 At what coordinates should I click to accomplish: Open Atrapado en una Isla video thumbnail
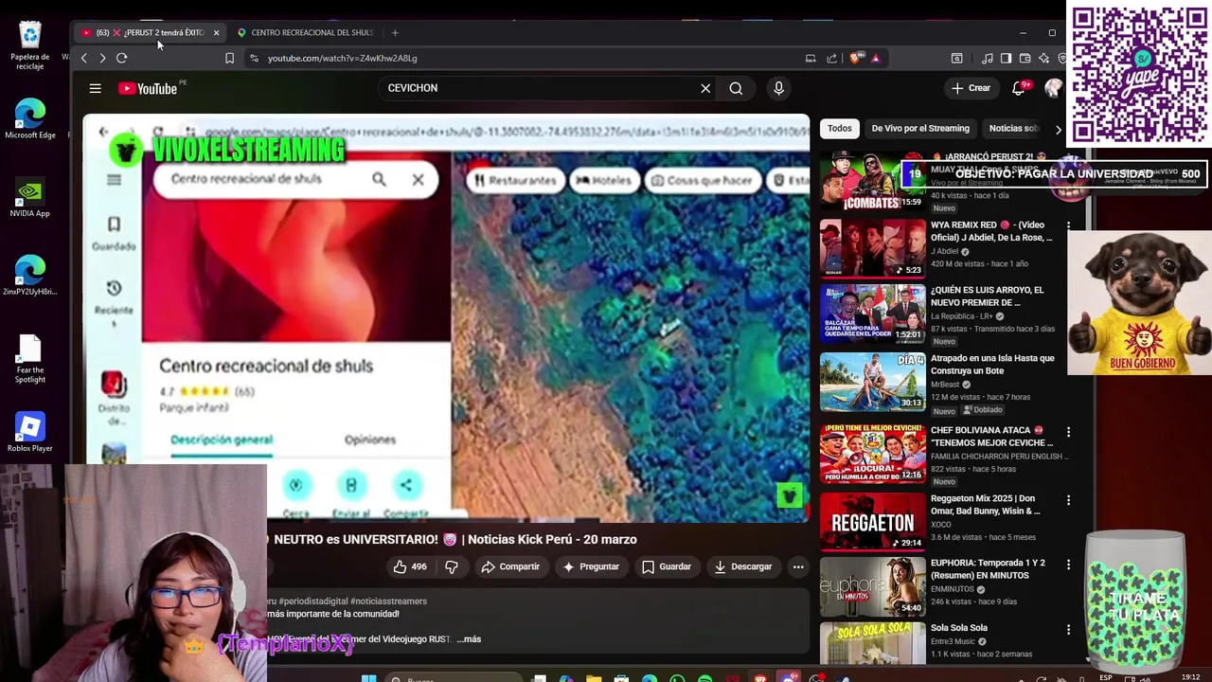[x=873, y=382]
